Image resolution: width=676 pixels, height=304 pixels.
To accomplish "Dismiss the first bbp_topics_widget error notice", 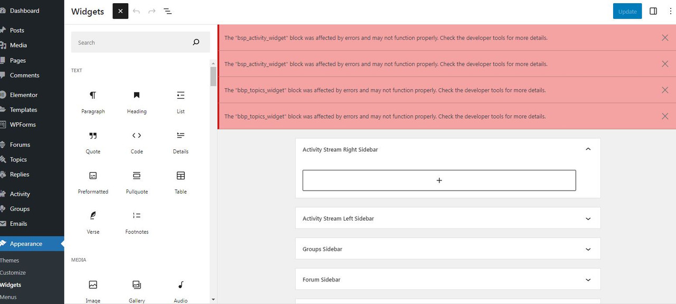I will pyautogui.click(x=665, y=90).
